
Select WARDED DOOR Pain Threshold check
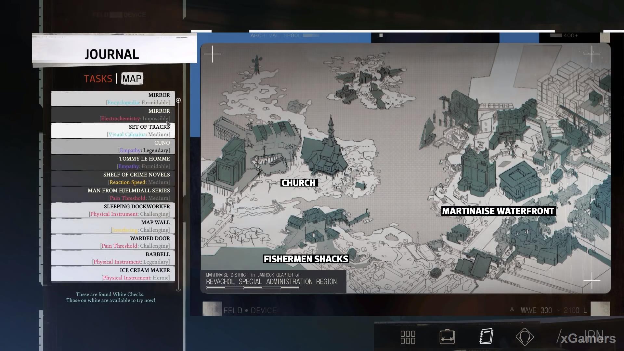[x=113, y=242]
